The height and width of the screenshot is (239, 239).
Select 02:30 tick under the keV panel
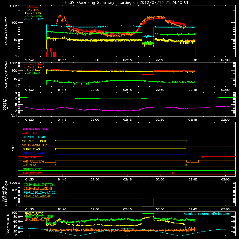tap(160, 60)
